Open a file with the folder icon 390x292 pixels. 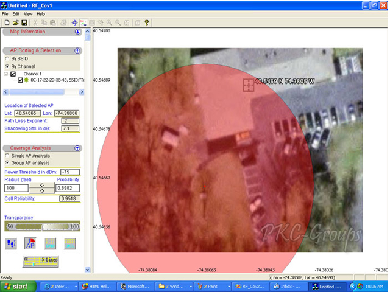tap(15, 23)
